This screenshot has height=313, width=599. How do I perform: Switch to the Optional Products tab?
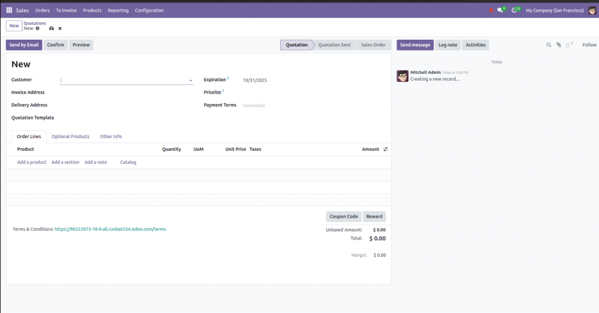pos(70,136)
